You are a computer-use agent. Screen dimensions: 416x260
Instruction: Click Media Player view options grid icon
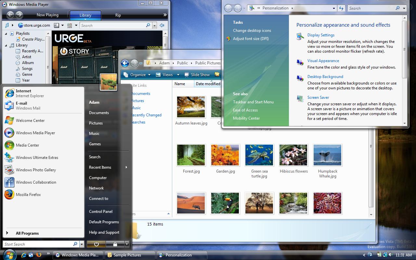pos(70,25)
